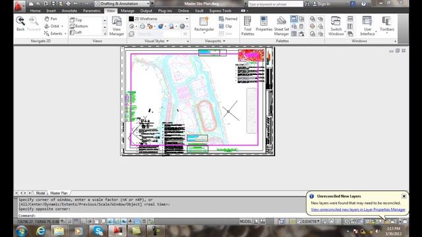Select the Top view preset

pos(76,20)
